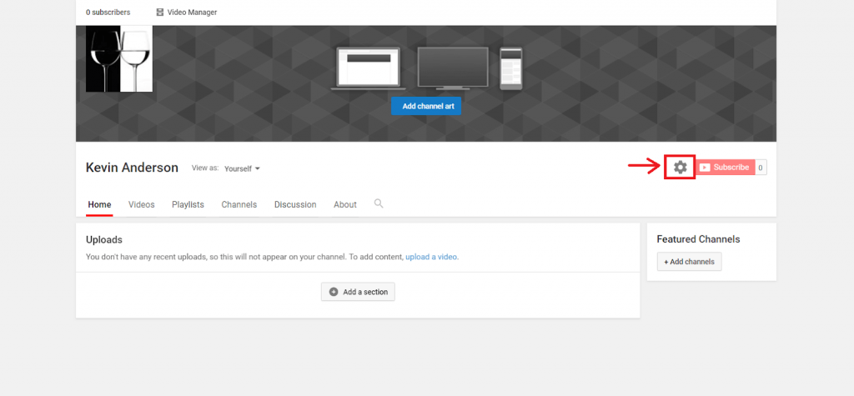Click the phone preview in channel art banner

click(x=511, y=68)
